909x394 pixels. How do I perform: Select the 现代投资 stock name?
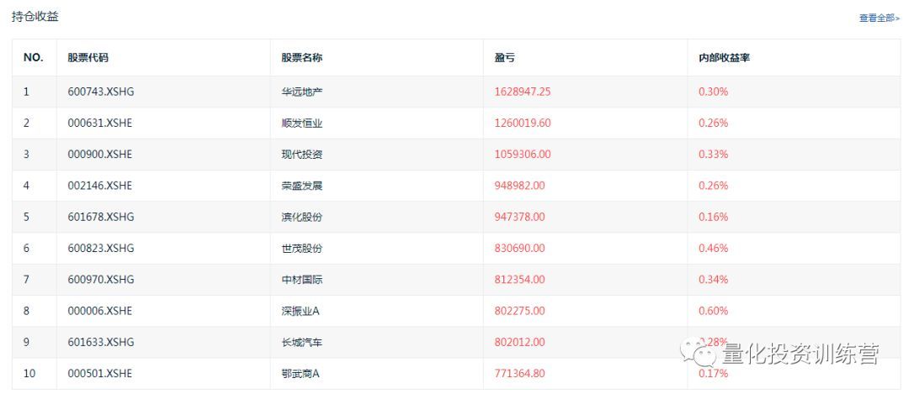[302, 155]
